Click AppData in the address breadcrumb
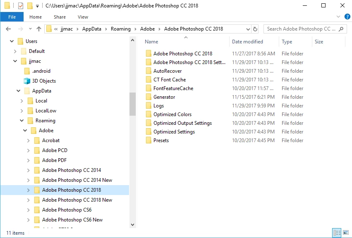Screen dimensions: 352x238 (x=91, y=29)
